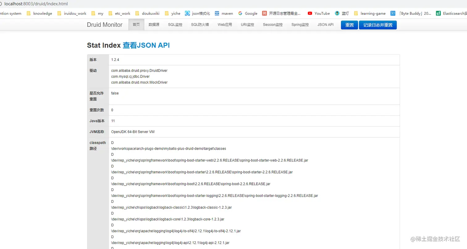Open the yiche bookmark folder

pyautogui.click(x=172, y=13)
